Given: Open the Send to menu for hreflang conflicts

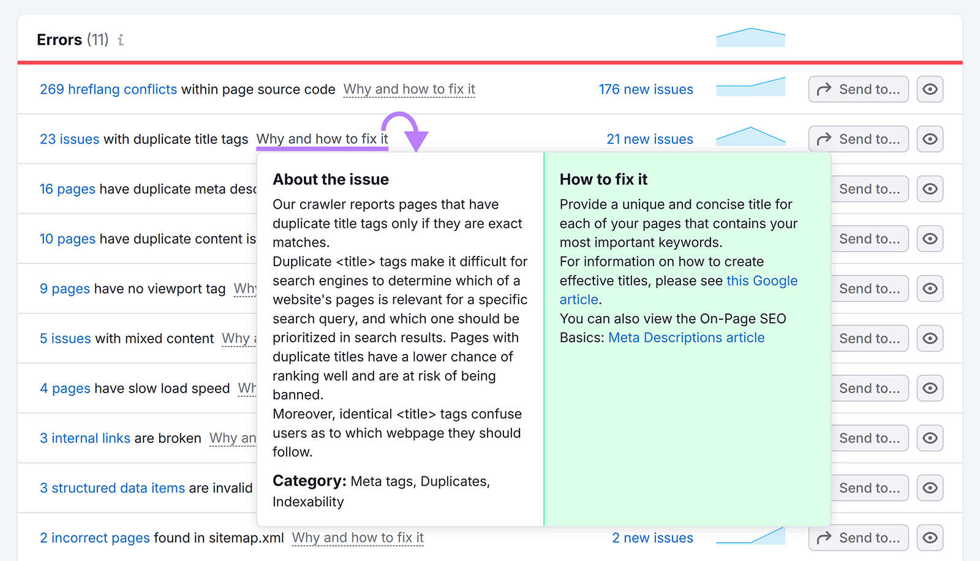Looking at the screenshot, I should coord(858,89).
